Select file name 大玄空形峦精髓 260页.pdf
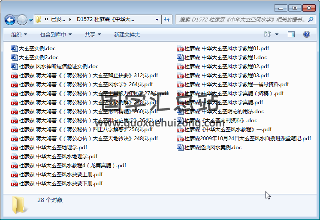The width and height of the screenshot is (320, 220). [88, 112]
